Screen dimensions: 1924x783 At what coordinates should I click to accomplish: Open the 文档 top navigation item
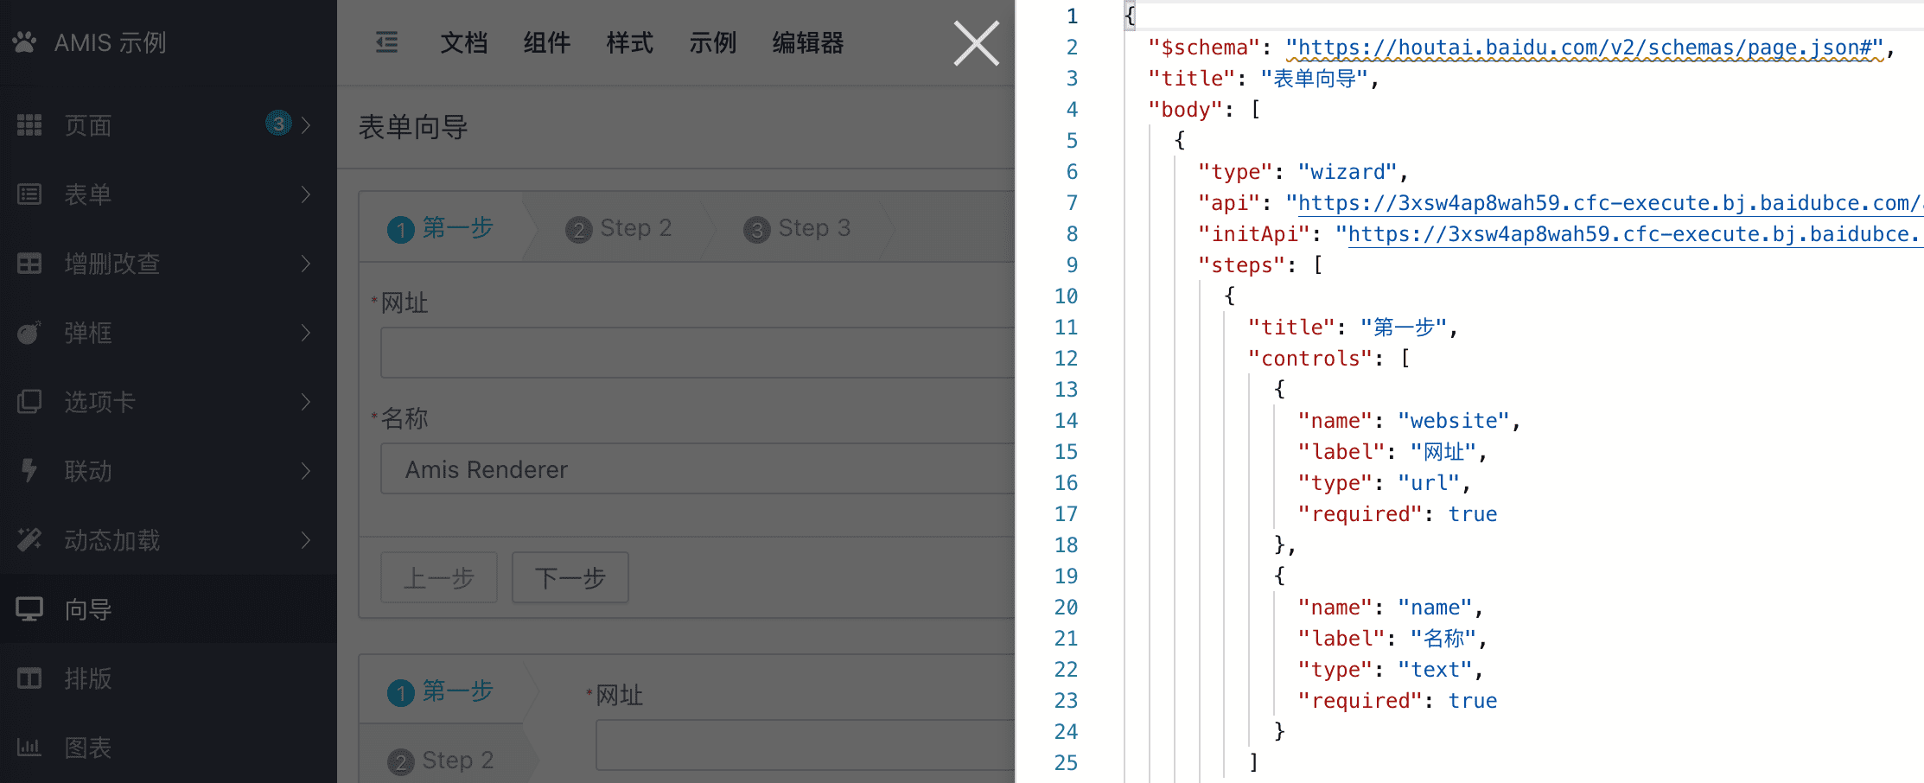pyautogui.click(x=464, y=42)
